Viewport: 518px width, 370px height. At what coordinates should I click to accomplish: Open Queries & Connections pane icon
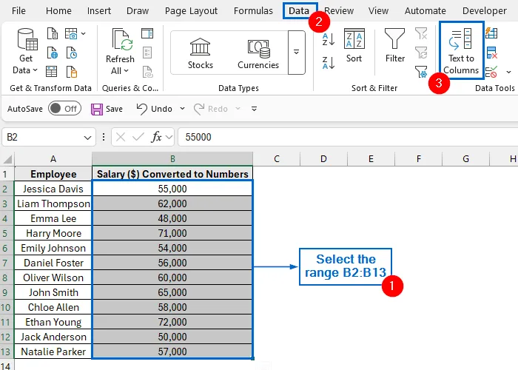tap(147, 33)
